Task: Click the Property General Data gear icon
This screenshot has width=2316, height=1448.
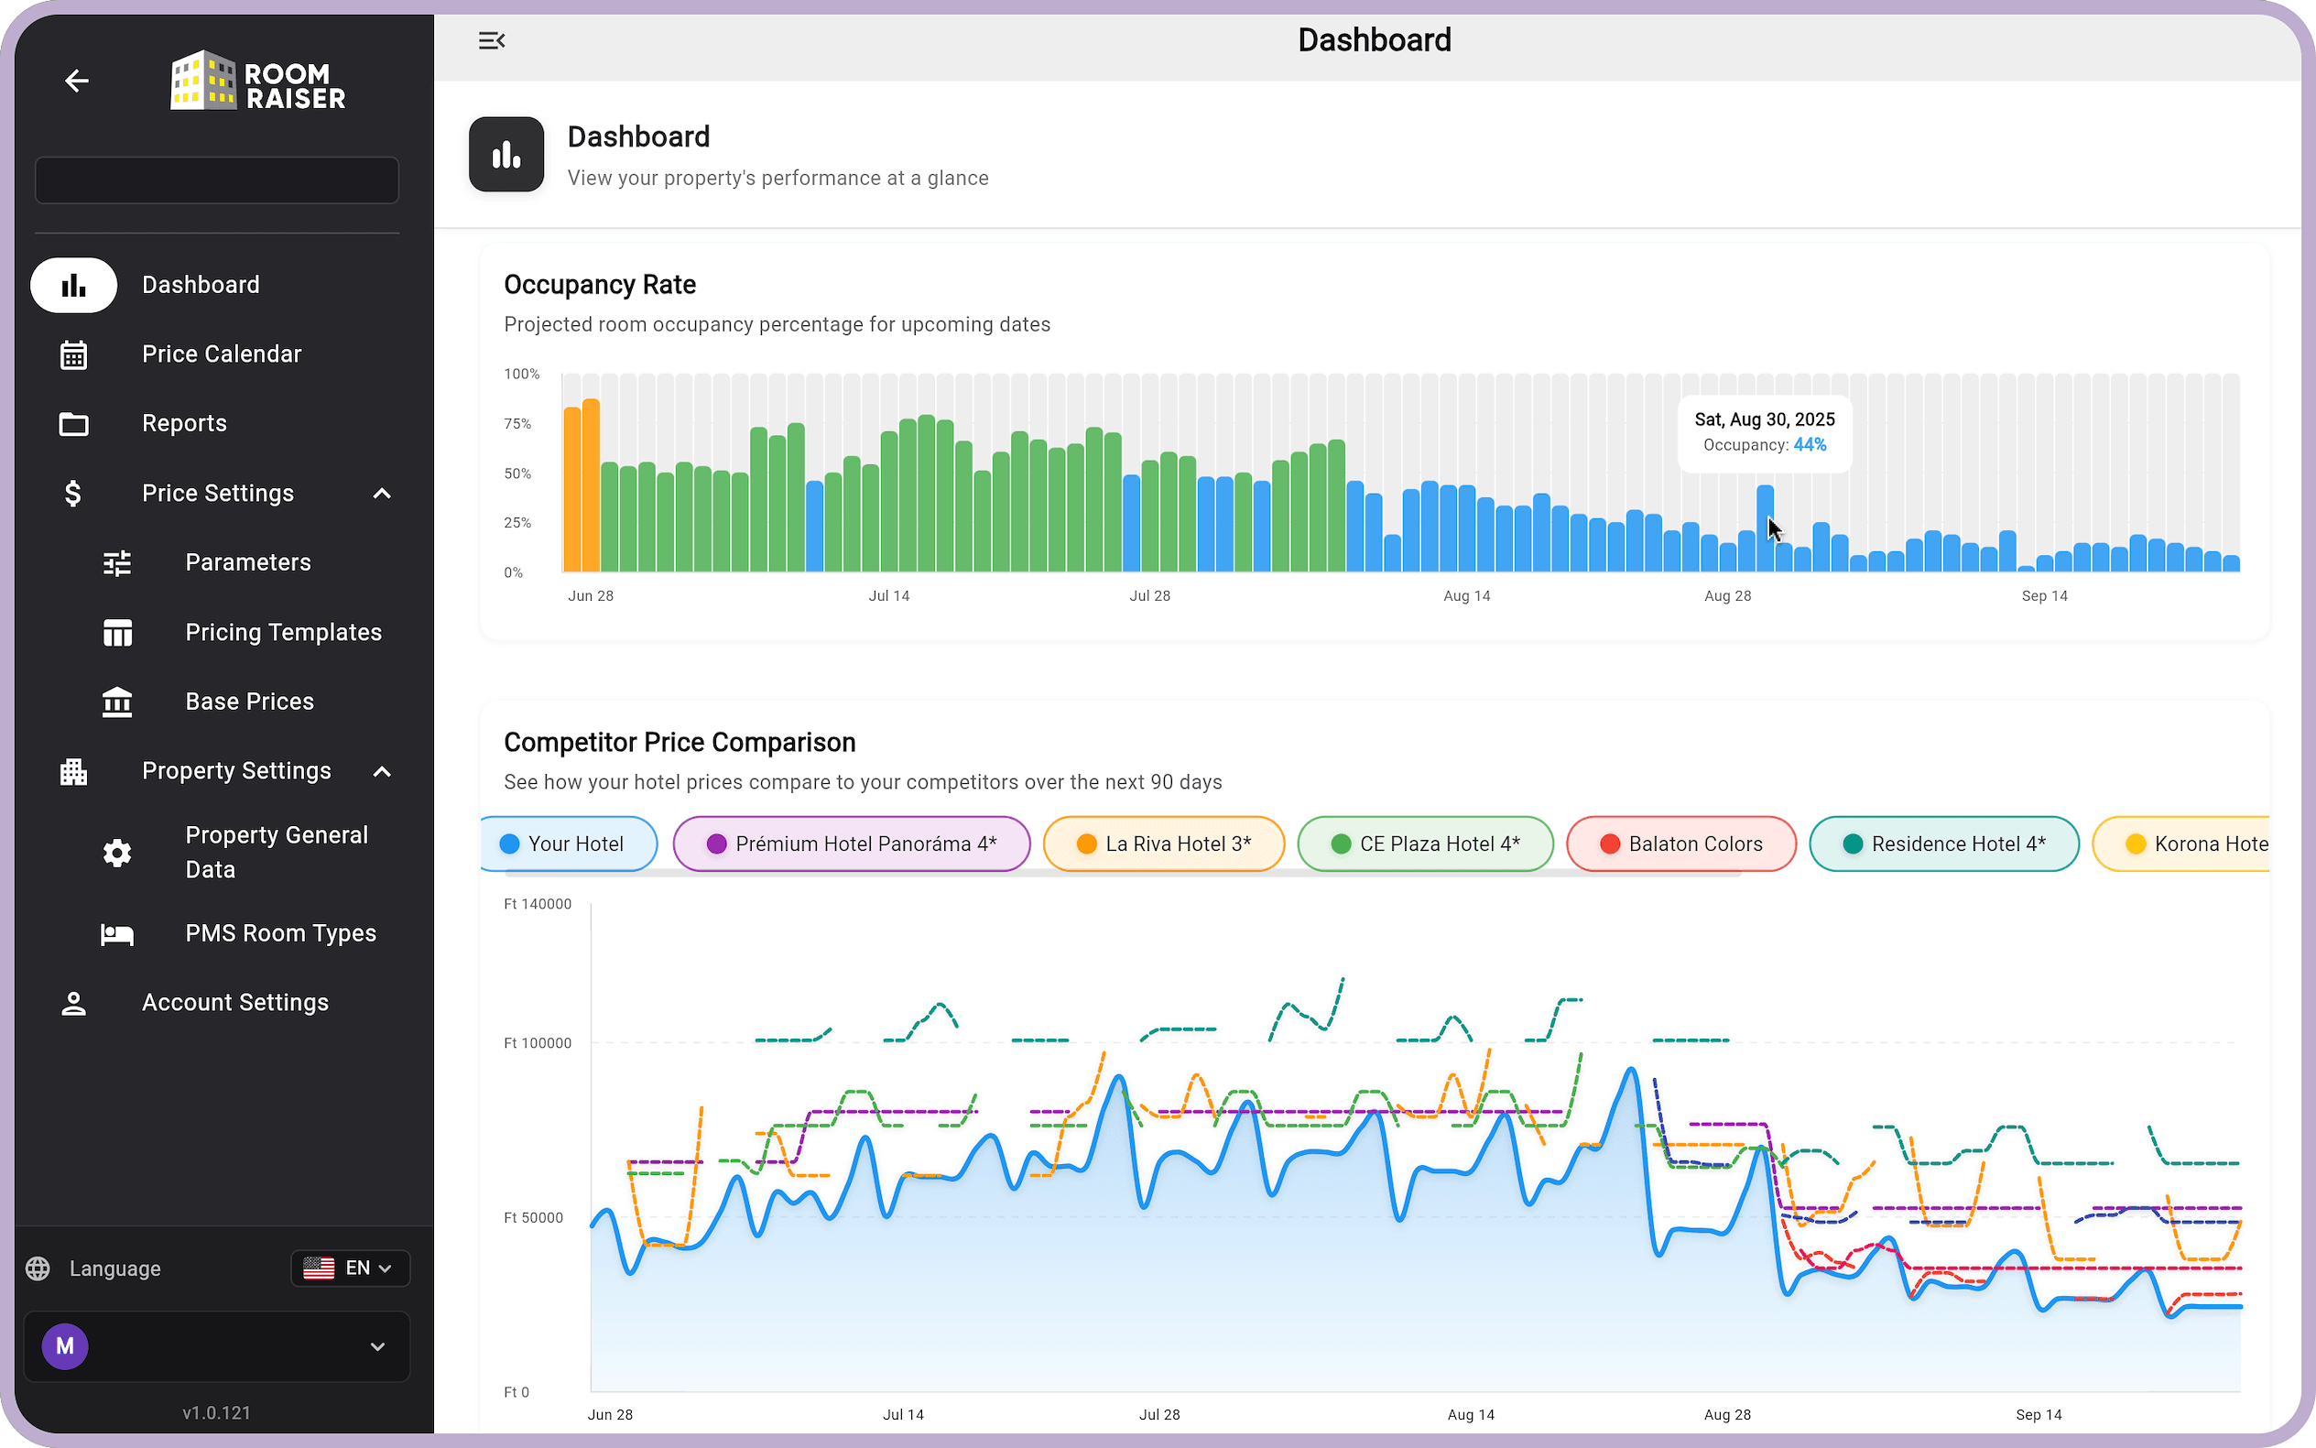Action: click(117, 853)
